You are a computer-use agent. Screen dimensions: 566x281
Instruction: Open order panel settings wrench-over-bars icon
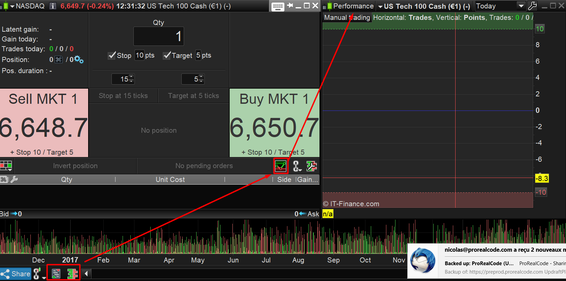311,166
